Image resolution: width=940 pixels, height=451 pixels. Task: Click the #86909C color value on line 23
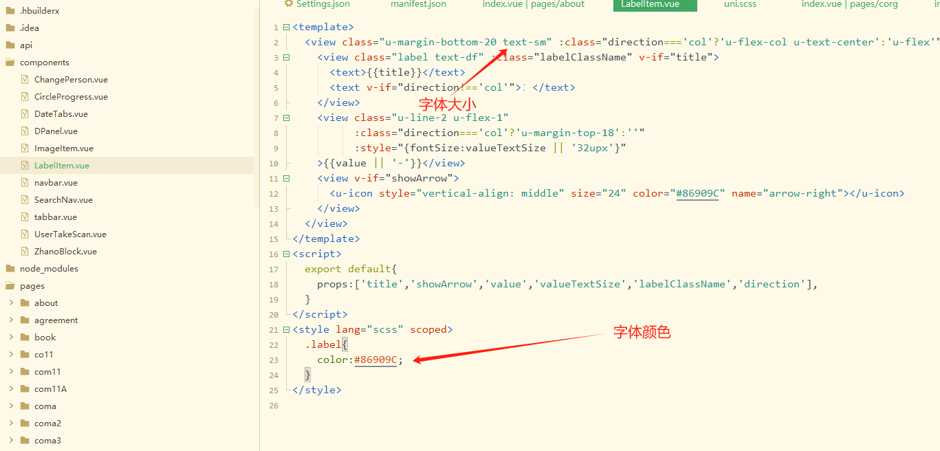(376, 360)
